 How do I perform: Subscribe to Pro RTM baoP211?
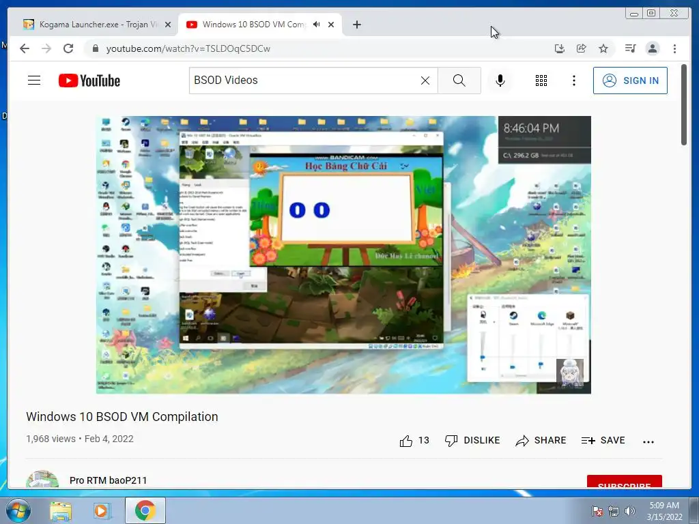point(624,481)
